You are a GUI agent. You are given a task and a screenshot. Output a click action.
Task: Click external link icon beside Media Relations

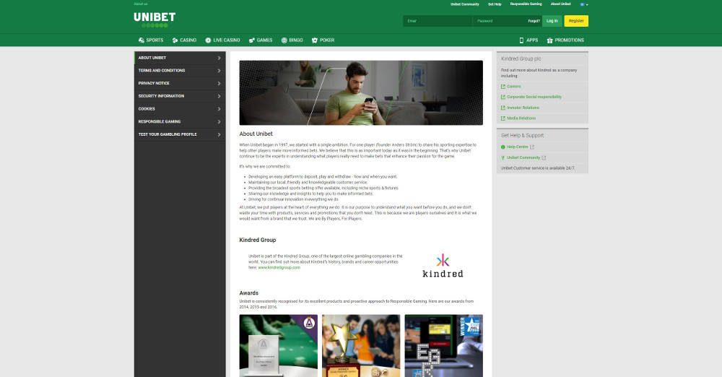503,118
